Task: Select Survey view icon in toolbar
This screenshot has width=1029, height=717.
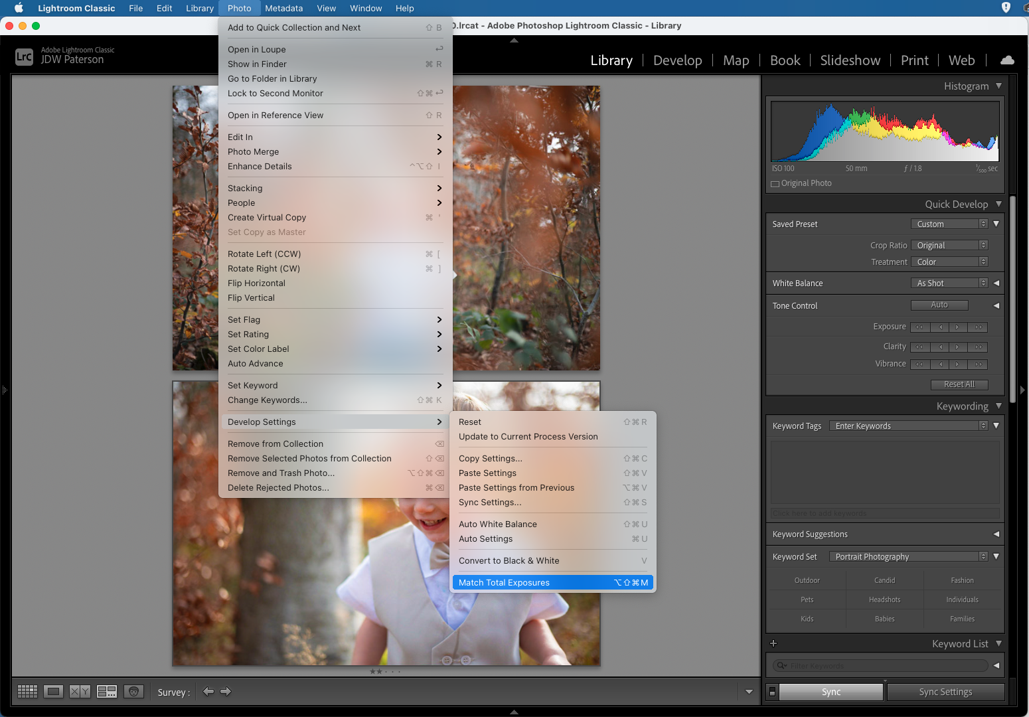Action: tap(107, 692)
